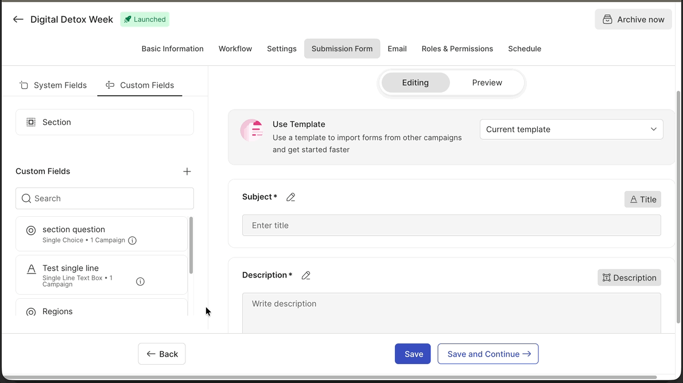The height and width of the screenshot is (383, 683).
Task: Open the Current template dropdown
Action: (x=571, y=130)
